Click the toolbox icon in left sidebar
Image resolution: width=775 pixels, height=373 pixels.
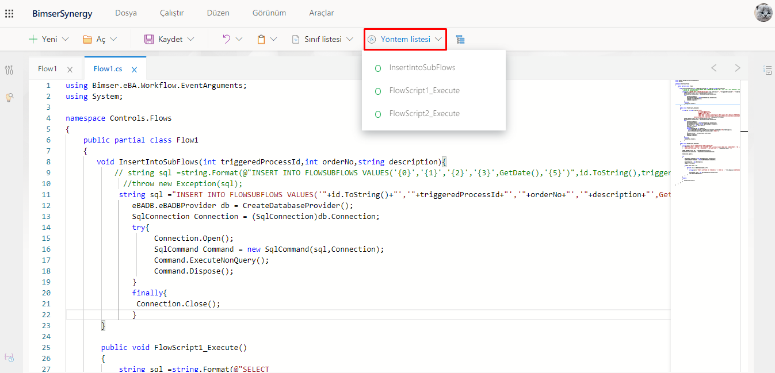click(x=9, y=70)
